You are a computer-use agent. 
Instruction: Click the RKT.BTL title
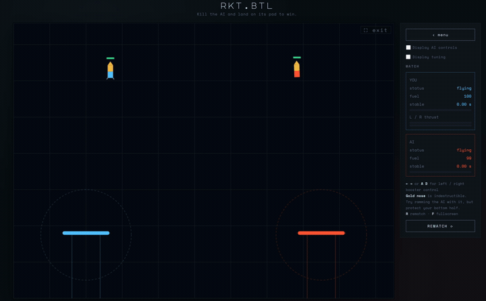coord(246,5)
